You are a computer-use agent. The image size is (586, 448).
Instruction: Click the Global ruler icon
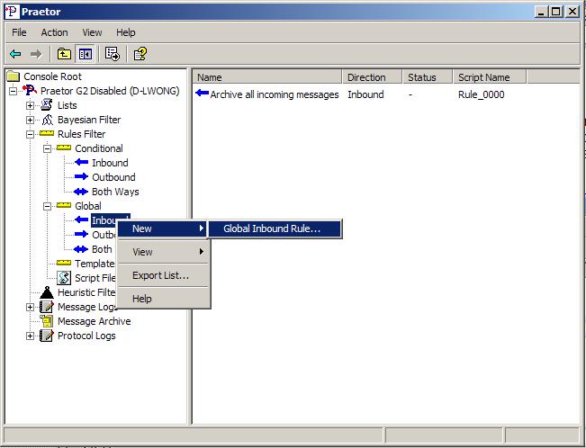coord(64,205)
